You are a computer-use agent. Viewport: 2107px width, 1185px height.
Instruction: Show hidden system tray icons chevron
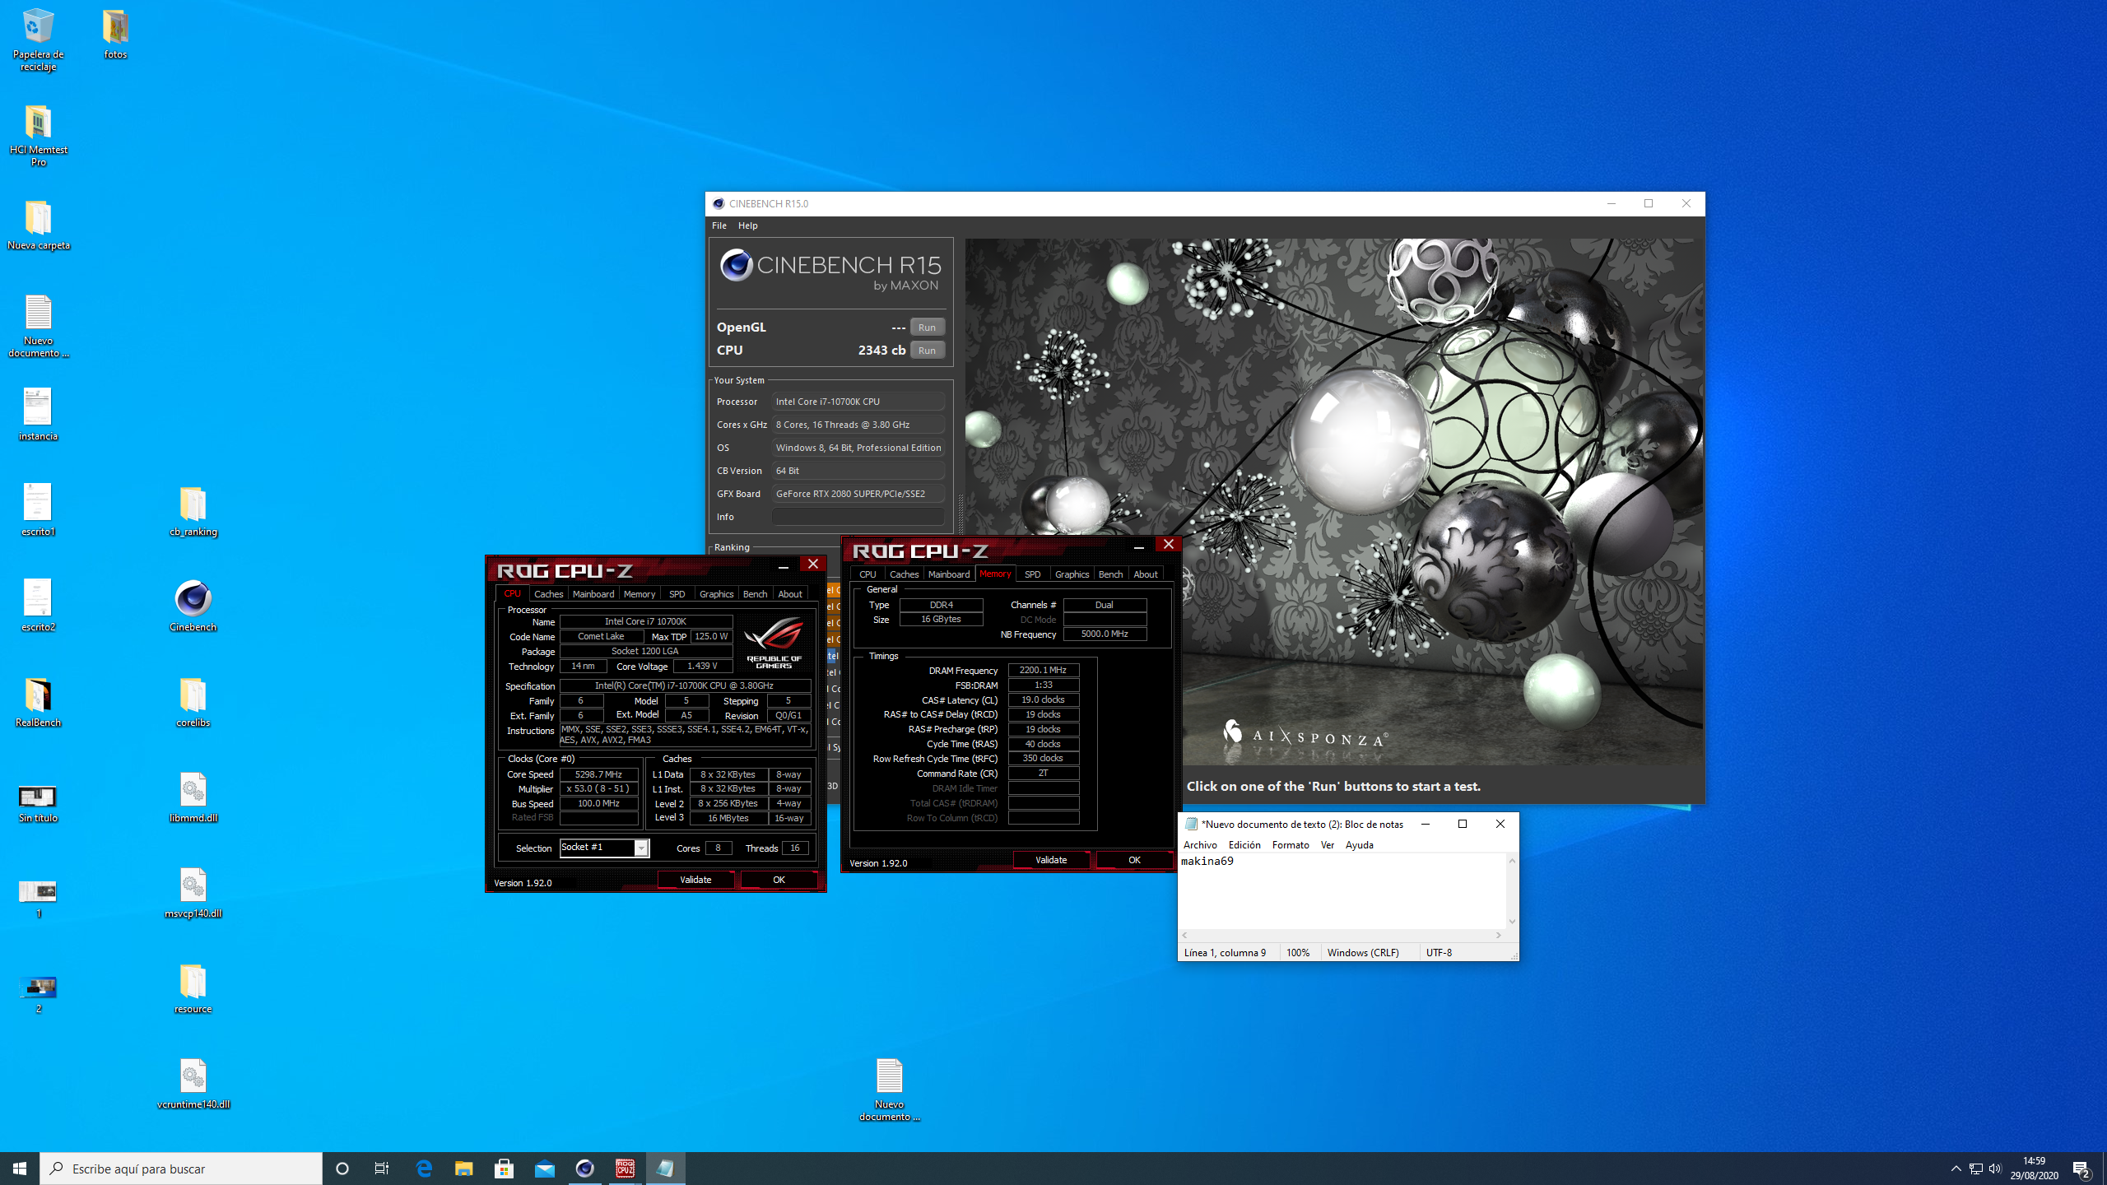1956,1168
